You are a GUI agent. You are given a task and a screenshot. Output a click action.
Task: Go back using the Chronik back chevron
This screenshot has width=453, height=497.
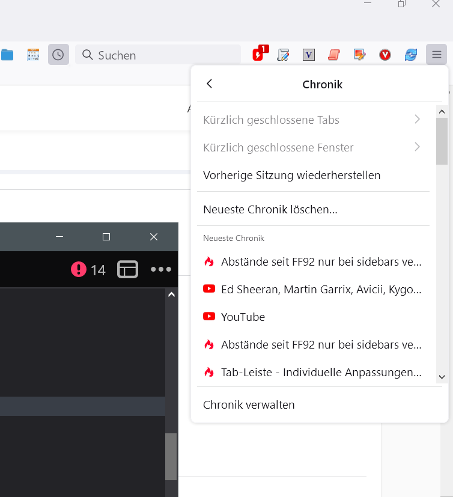[209, 84]
